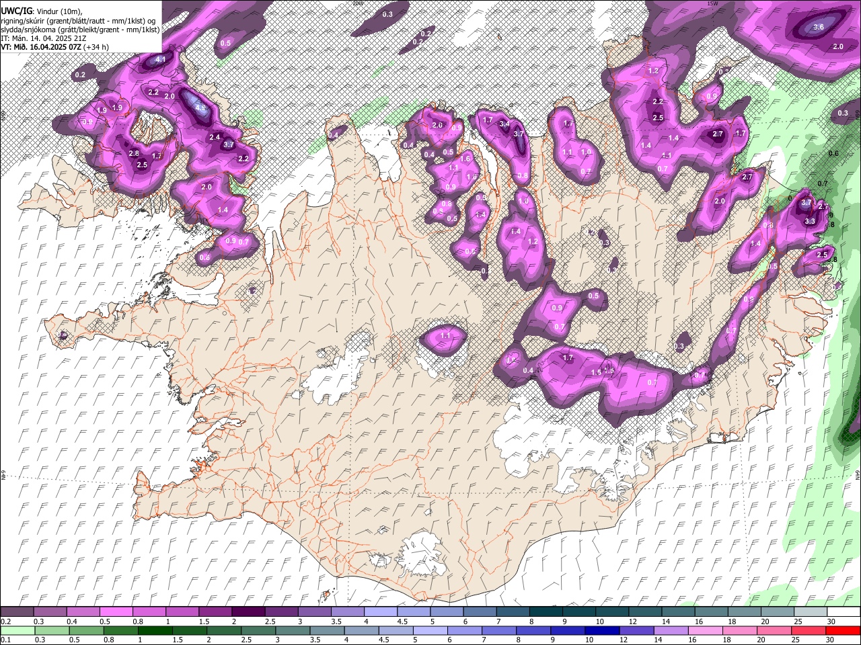
Task: Click the 3.6 precipitation value on the map
Action: pyautogui.click(x=819, y=27)
